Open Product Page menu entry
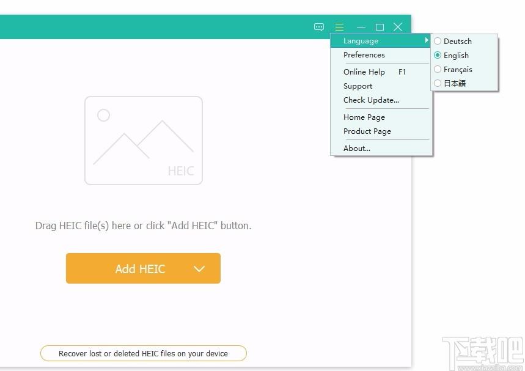Viewport: 525px width, 371px height. (x=380, y=131)
